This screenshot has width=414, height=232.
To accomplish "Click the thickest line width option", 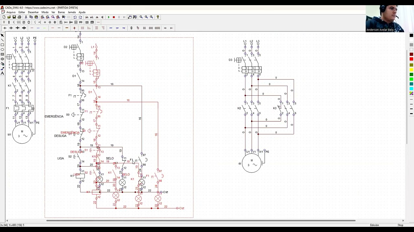I will point(411,113).
